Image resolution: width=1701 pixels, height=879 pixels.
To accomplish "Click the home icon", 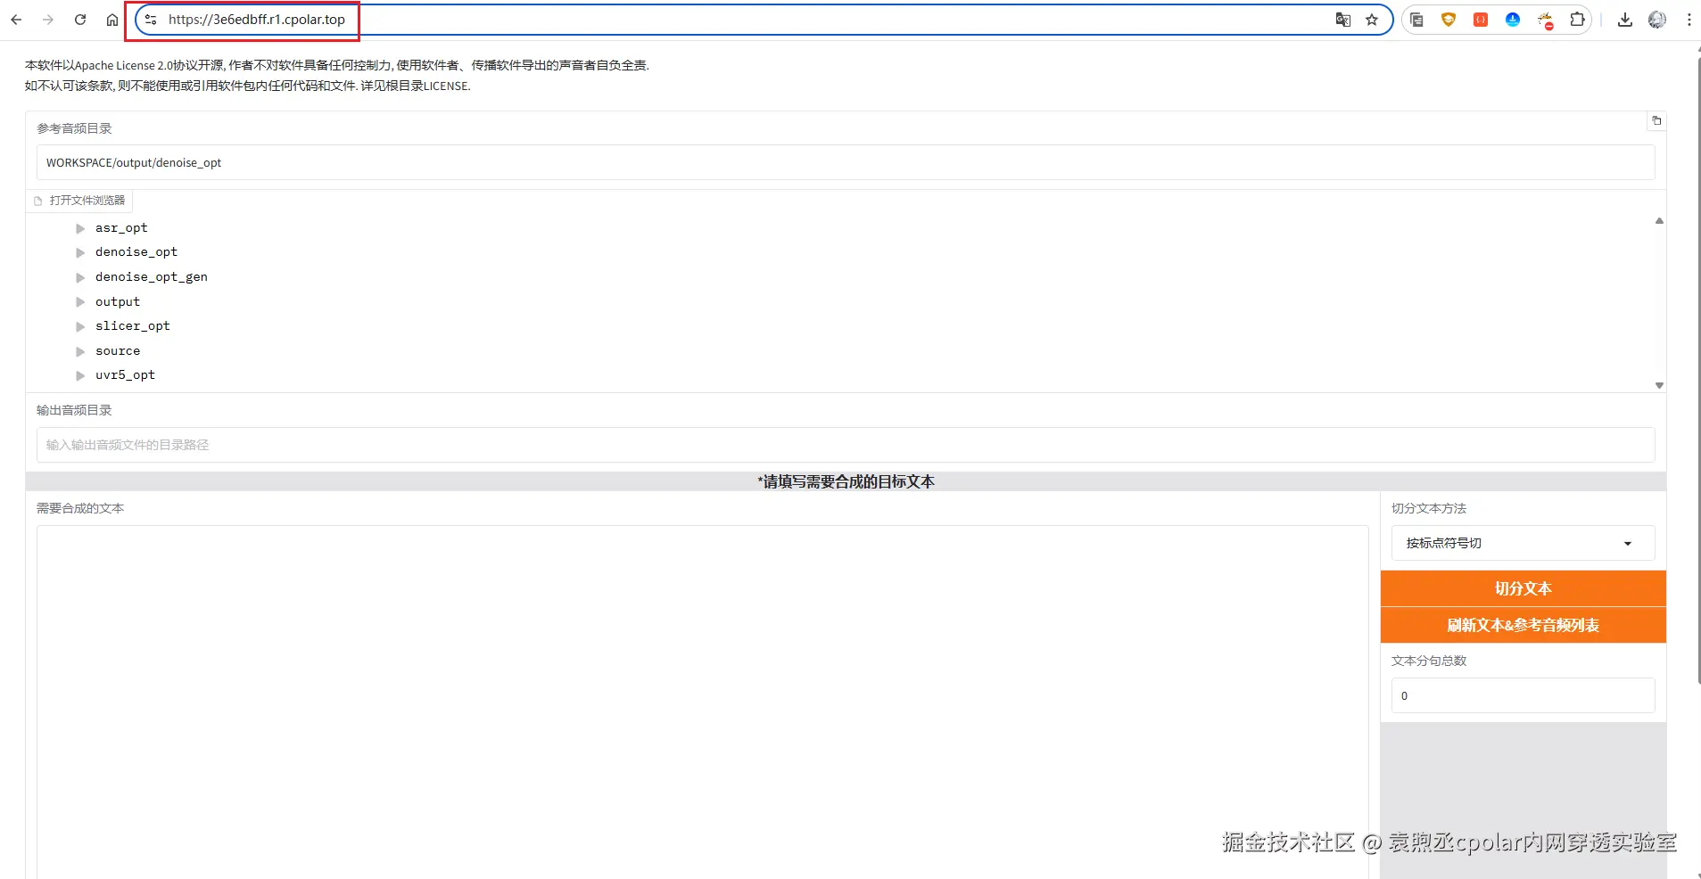I will click(112, 19).
